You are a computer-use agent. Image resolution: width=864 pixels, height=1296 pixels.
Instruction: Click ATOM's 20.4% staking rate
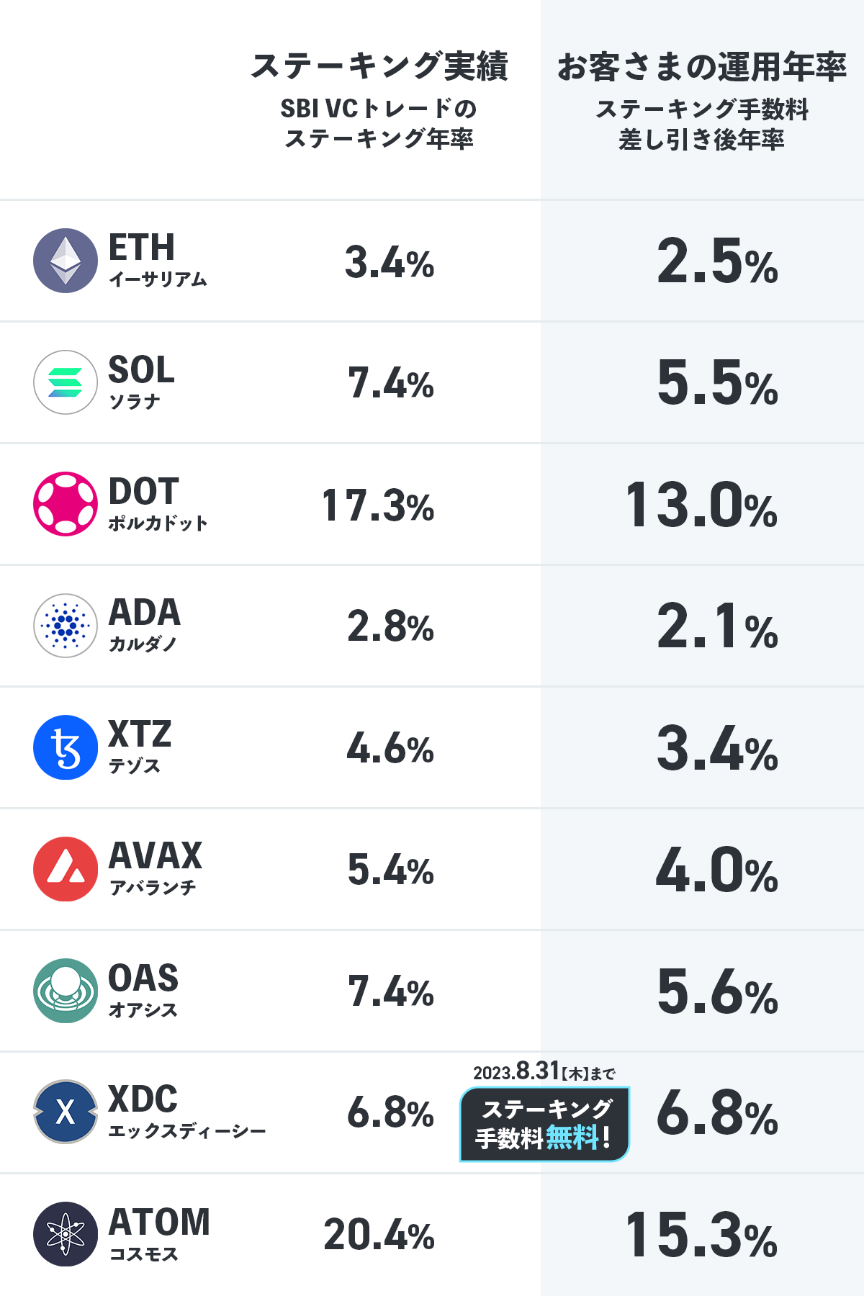click(379, 1235)
